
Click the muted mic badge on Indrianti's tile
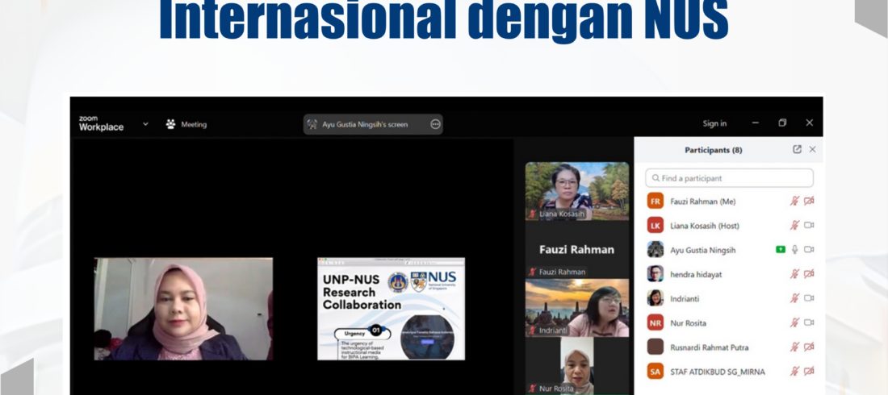(x=532, y=330)
